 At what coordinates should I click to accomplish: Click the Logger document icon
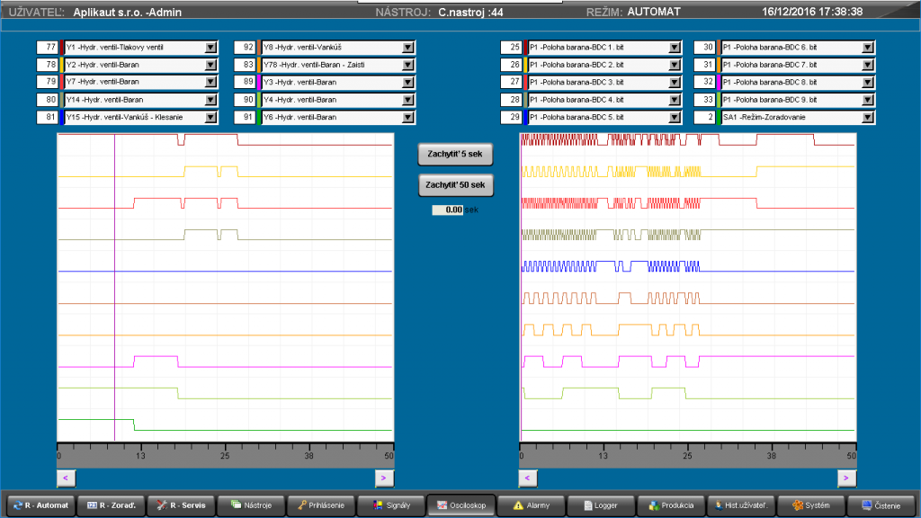click(x=588, y=505)
